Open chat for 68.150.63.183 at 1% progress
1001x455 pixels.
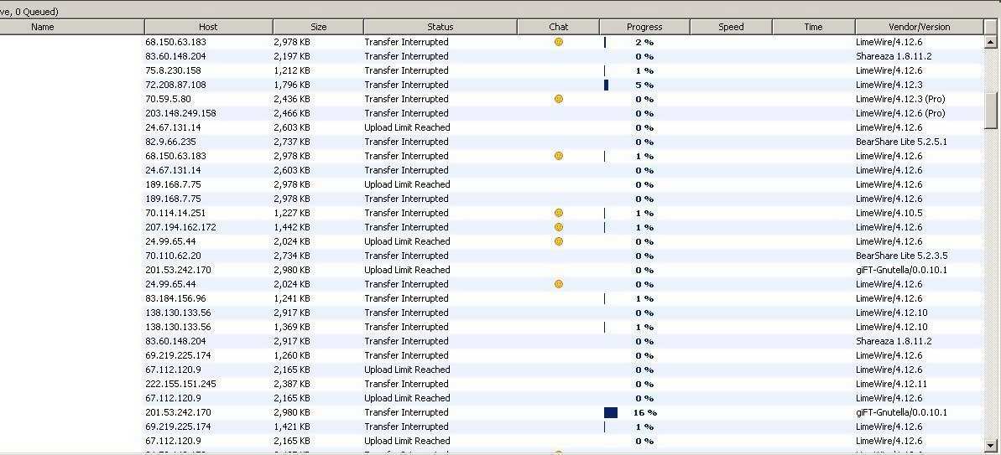(559, 156)
